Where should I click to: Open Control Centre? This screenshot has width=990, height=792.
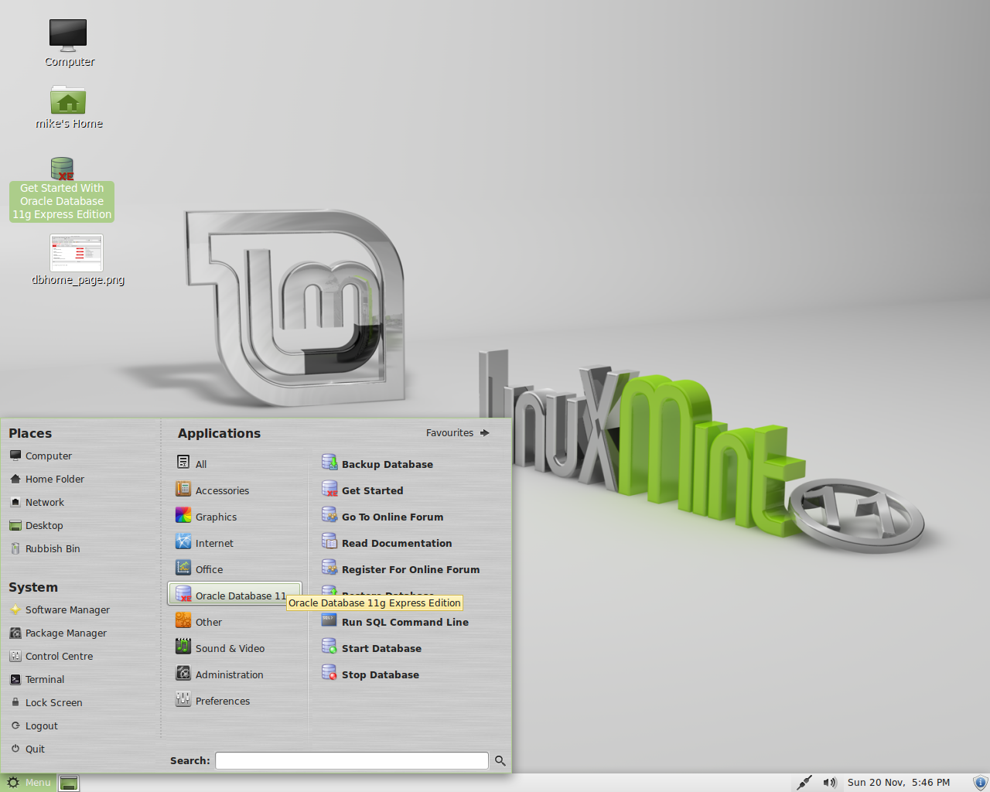(51, 657)
